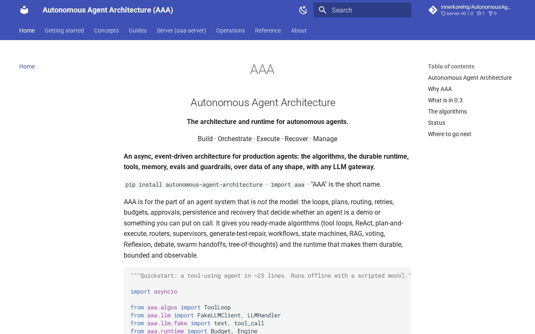Go to the About tab
535x334 pixels.
299,30
